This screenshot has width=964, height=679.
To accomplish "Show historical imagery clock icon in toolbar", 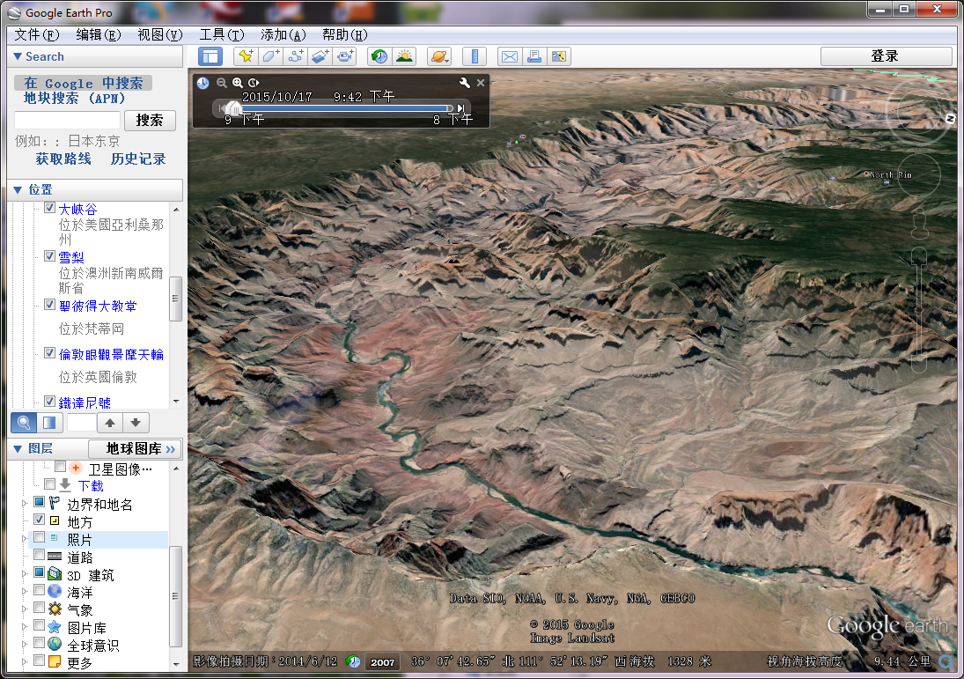I will tap(379, 56).
